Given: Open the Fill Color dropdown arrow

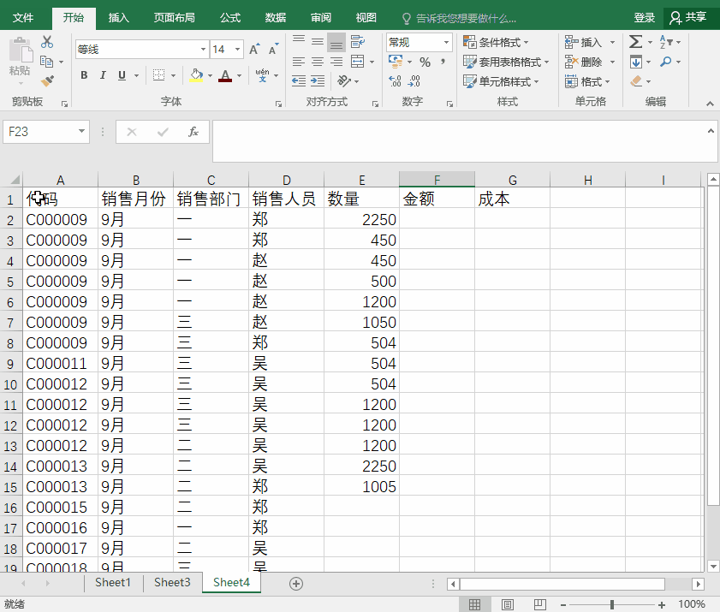Looking at the screenshot, I should coord(210,75).
